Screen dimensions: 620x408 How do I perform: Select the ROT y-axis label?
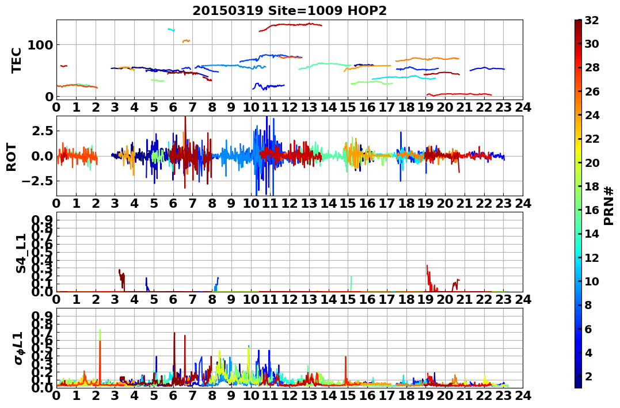(x=11, y=157)
